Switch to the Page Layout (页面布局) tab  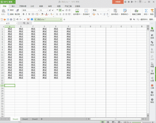point(23,6)
